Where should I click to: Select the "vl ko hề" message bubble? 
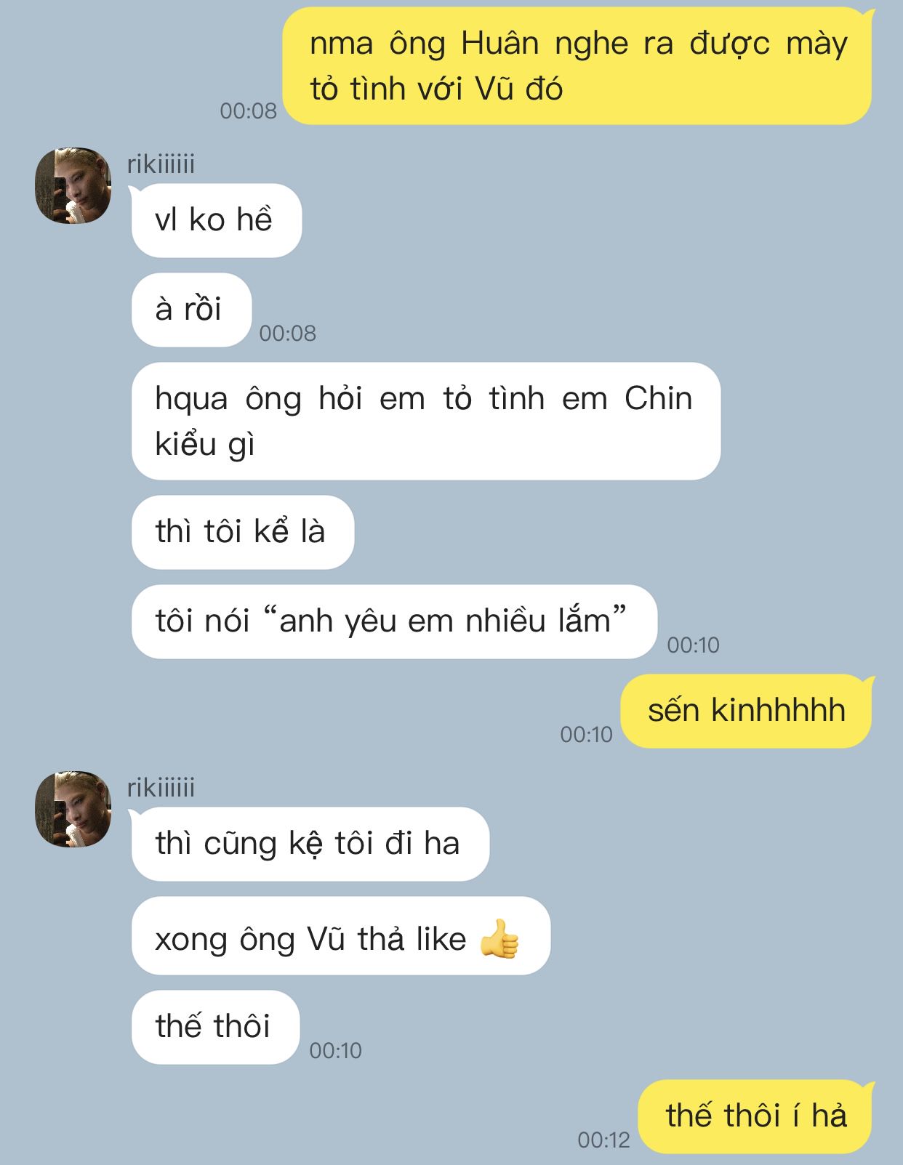[x=216, y=220]
